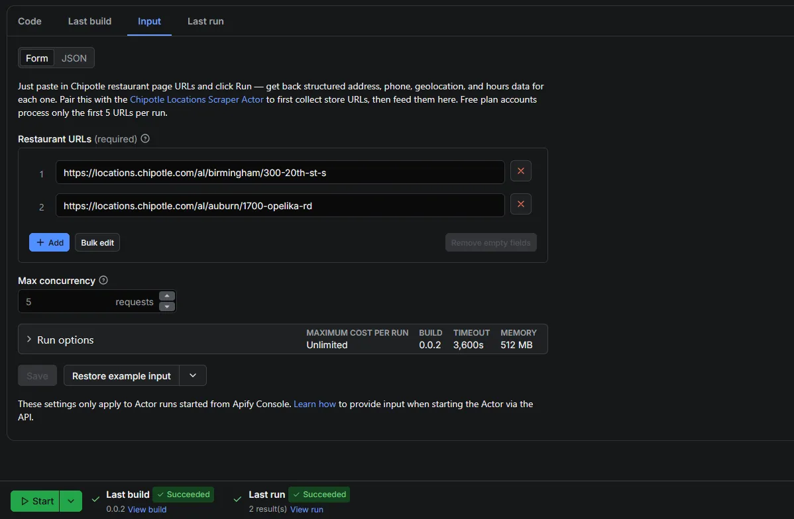This screenshot has height=519, width=794.
Task: Open the View run link
Action: [306, 509]
